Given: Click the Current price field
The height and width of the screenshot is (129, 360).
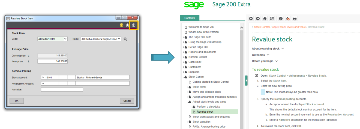Looking at the screenshot, I should 52,56.
